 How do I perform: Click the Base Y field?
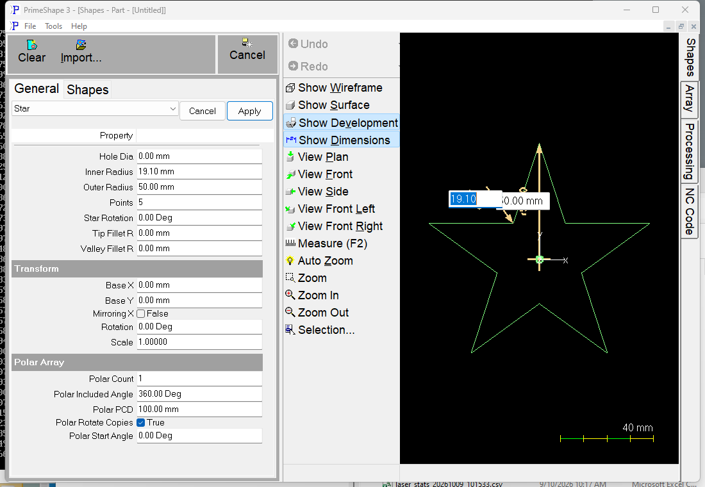pyautogui.click(x=199, y=301)
